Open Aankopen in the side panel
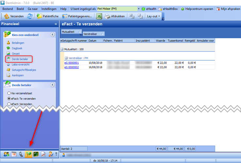 click(x=18, y=75)
